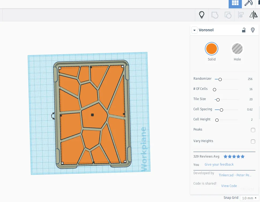The height and width of the screenshot is (202, 260).
Task: Enable the Peaks checkbox
Action: coord(253,130)
